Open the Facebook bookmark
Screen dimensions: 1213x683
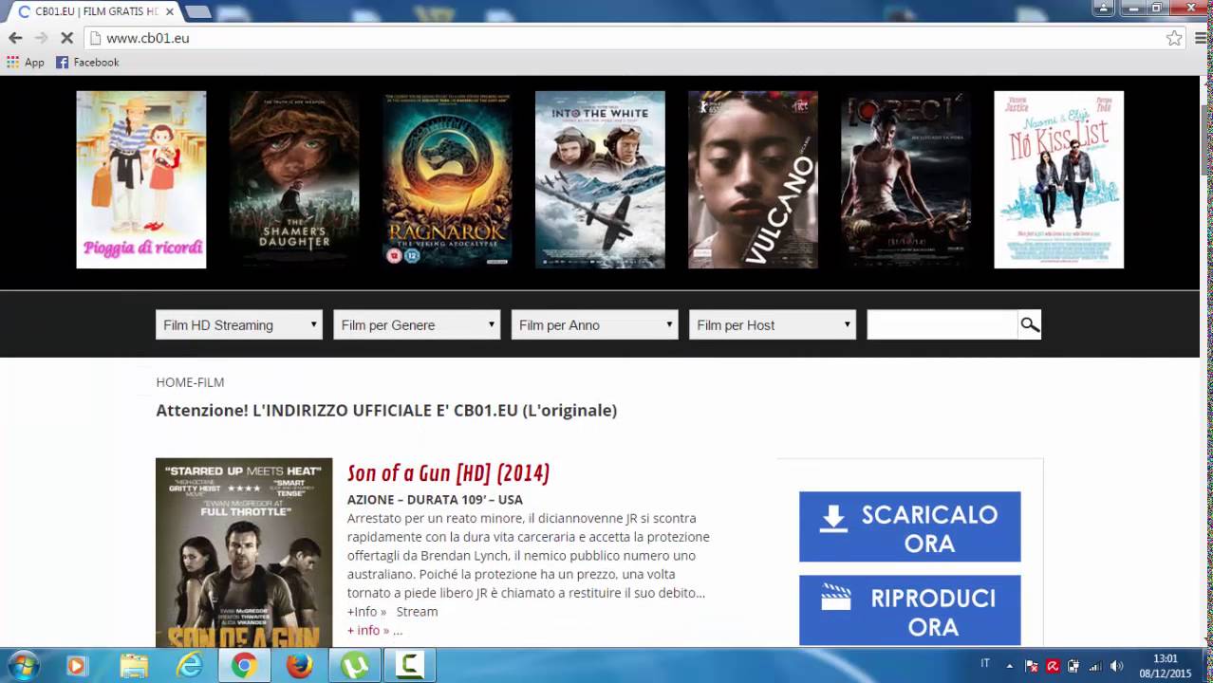87,62
